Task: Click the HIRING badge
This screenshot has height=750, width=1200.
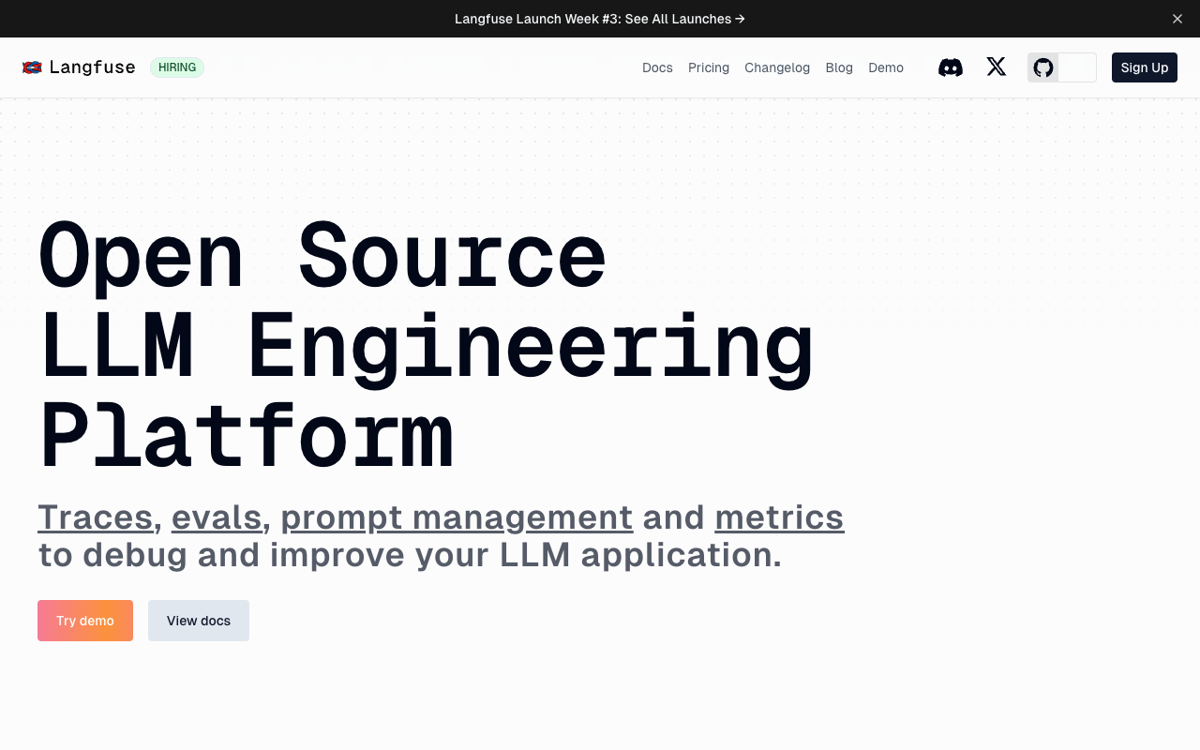Action: [177, 67]
